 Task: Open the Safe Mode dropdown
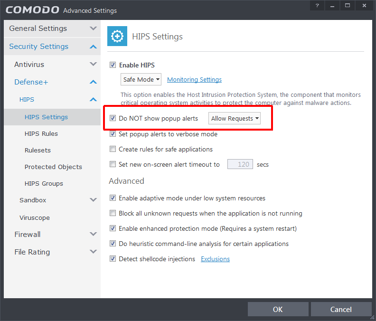141,79
